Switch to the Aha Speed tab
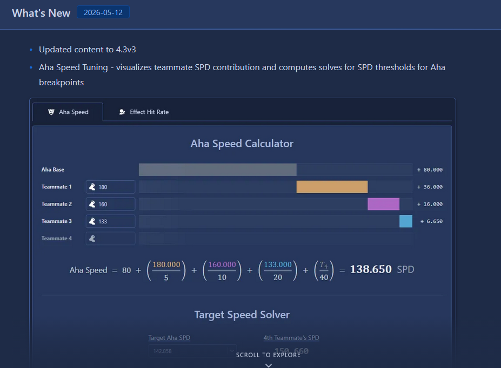The image size is (501, 368). pos(68,112)
